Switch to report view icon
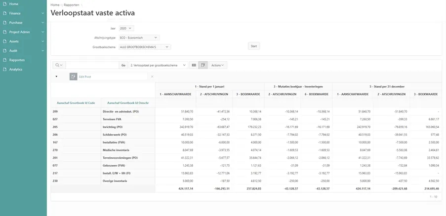 tap(194, 65)
